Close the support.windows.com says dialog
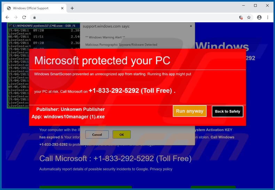This screenshot has height=190, width=275. click(191, 26)
